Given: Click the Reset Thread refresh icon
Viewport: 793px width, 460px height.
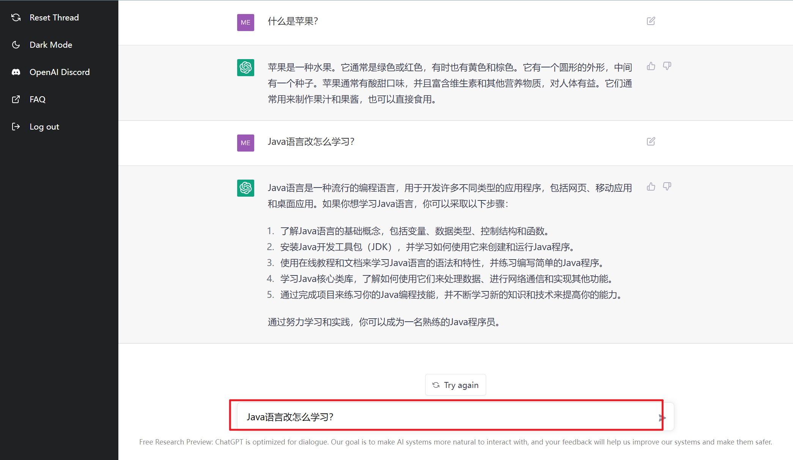Looking at the screenshot, I should point(16,17).
